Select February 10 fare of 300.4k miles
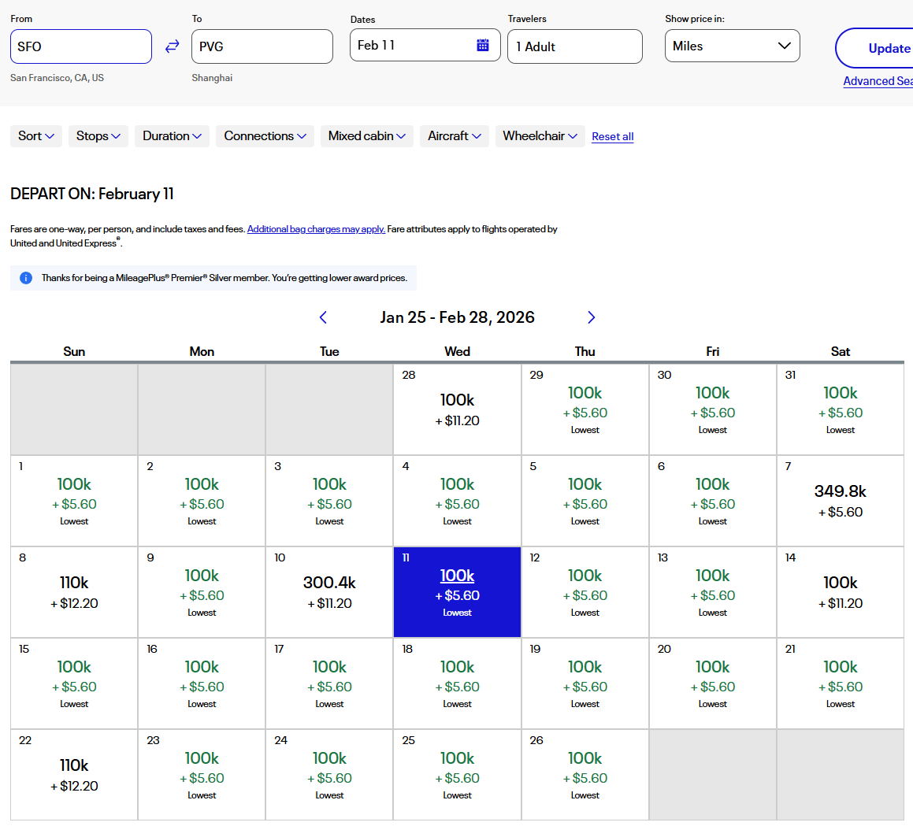 click(329, 592)
